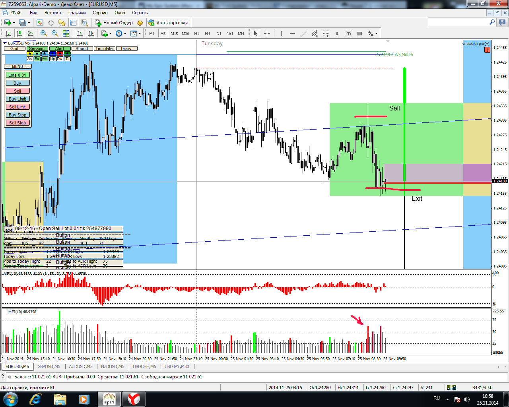Image resolution: width=509 pixels, height=407 pixels.
Task: Collapse the == MENU == panel
Action: click(17, 66)
